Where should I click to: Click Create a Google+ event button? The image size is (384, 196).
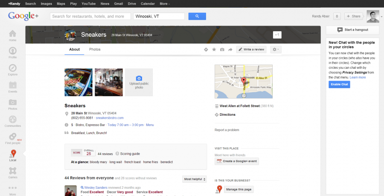pos(236,161)
